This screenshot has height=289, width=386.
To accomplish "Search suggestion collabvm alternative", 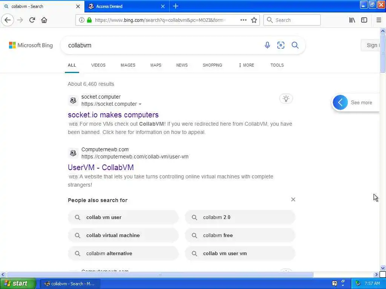I will tap(123, 253).
